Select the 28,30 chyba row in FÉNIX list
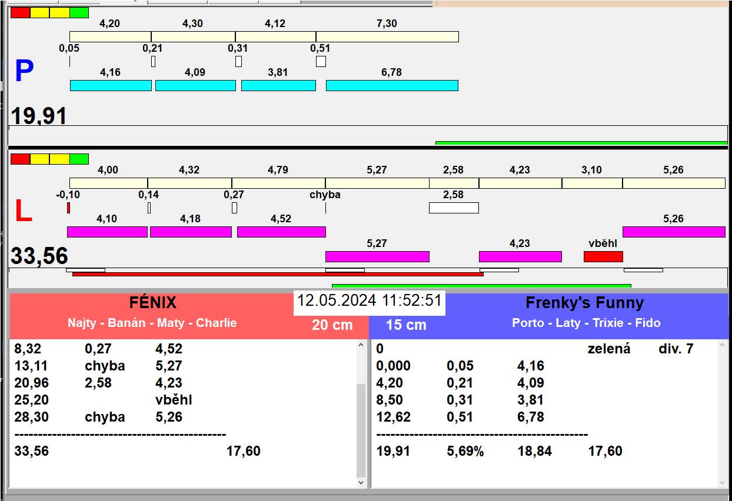Viewport: 732px width, 501px height. 184,417
